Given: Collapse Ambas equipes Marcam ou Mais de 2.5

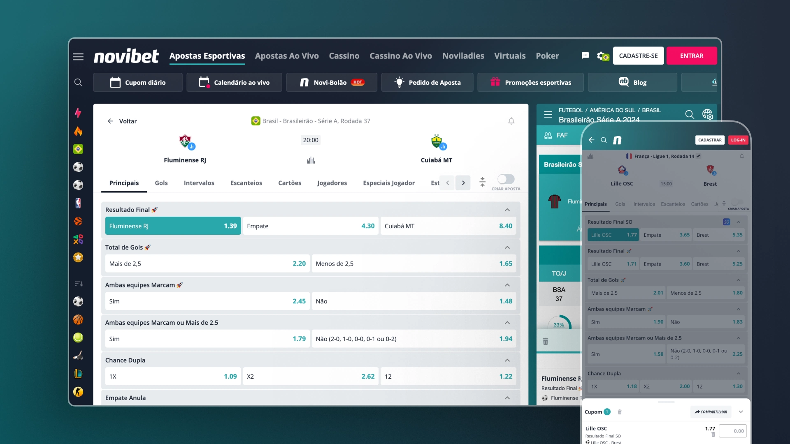Looking at the screenshot, I should tap(507, 323).
